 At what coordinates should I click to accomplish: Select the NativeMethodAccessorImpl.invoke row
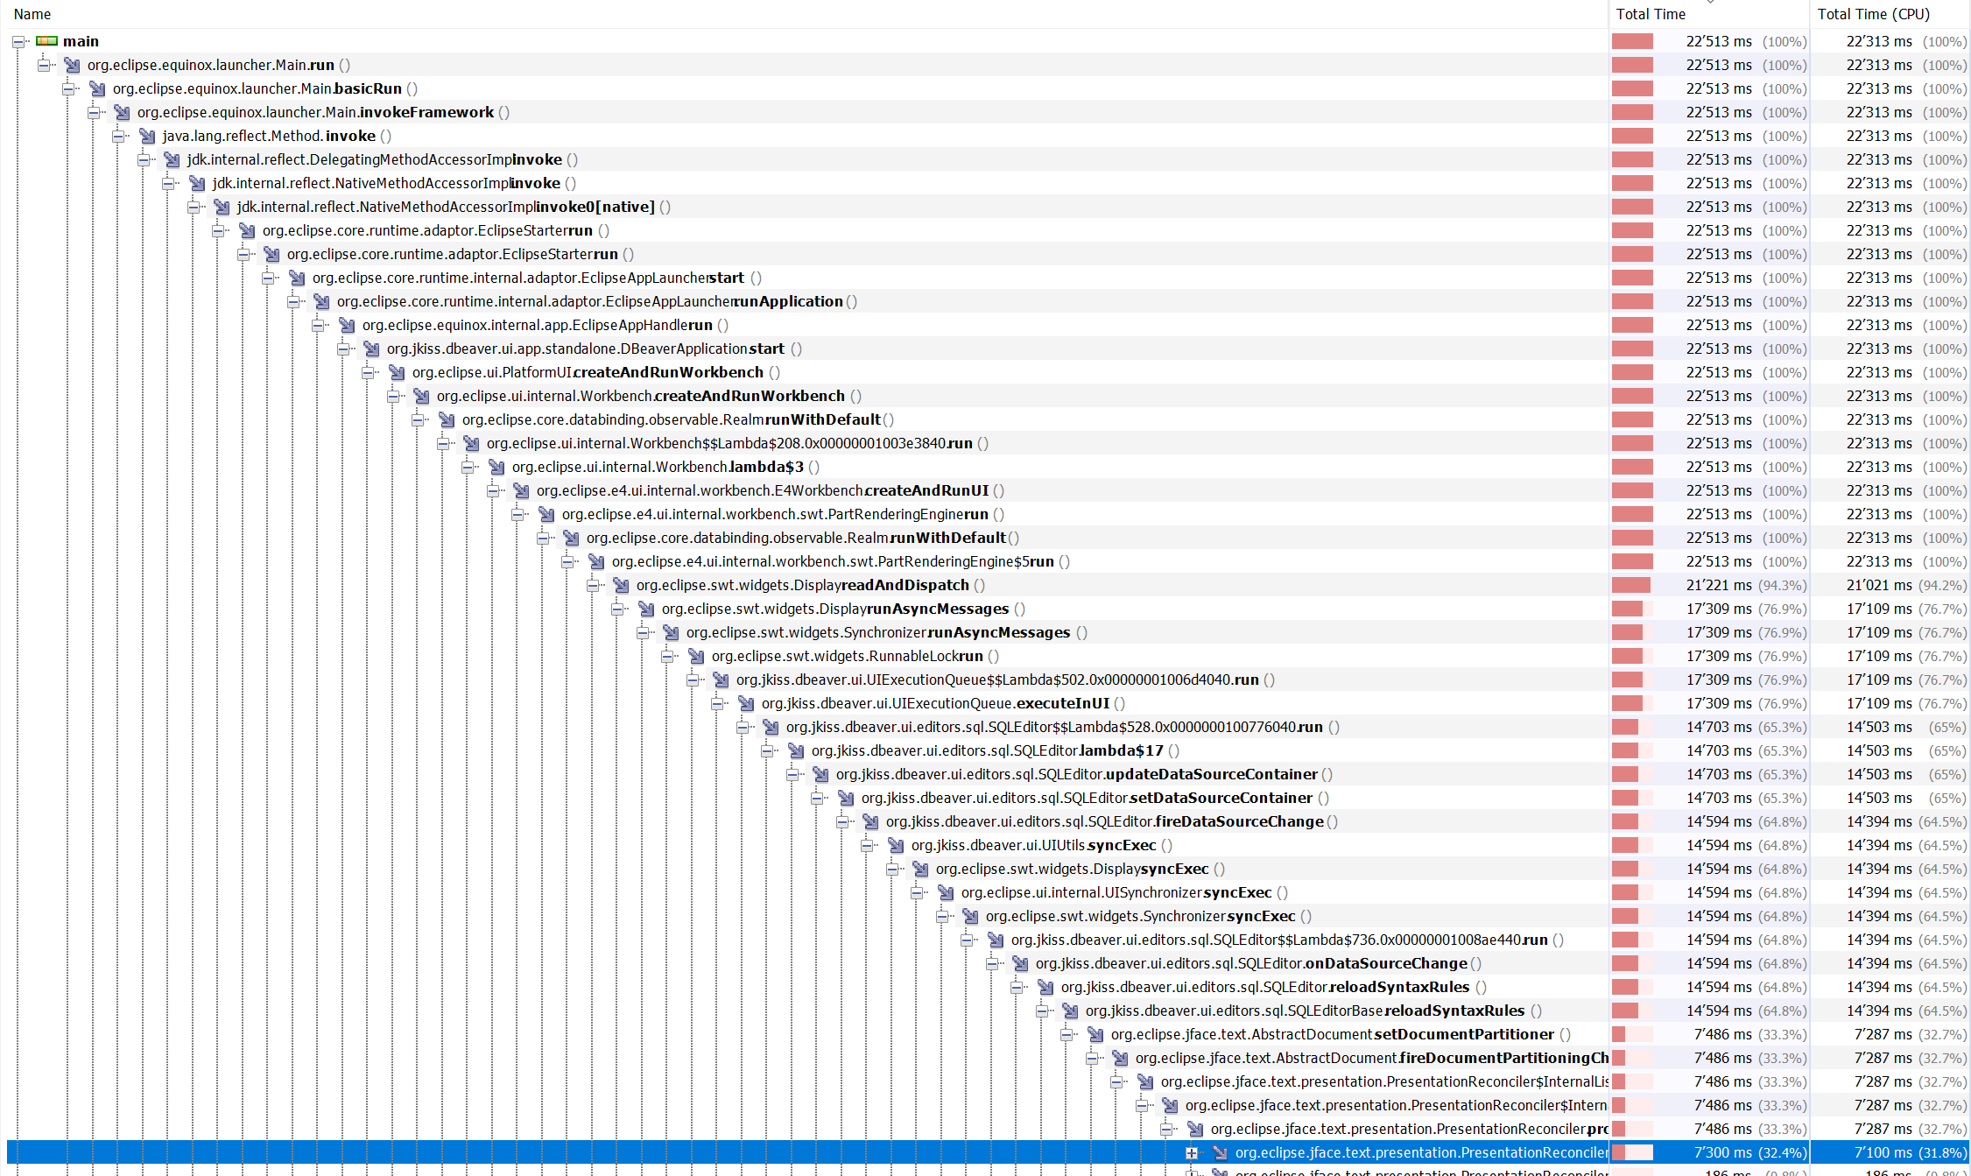tap(988, 183)
